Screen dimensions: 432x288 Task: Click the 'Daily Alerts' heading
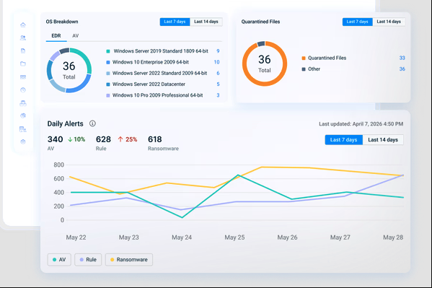[x=66, y=124]
